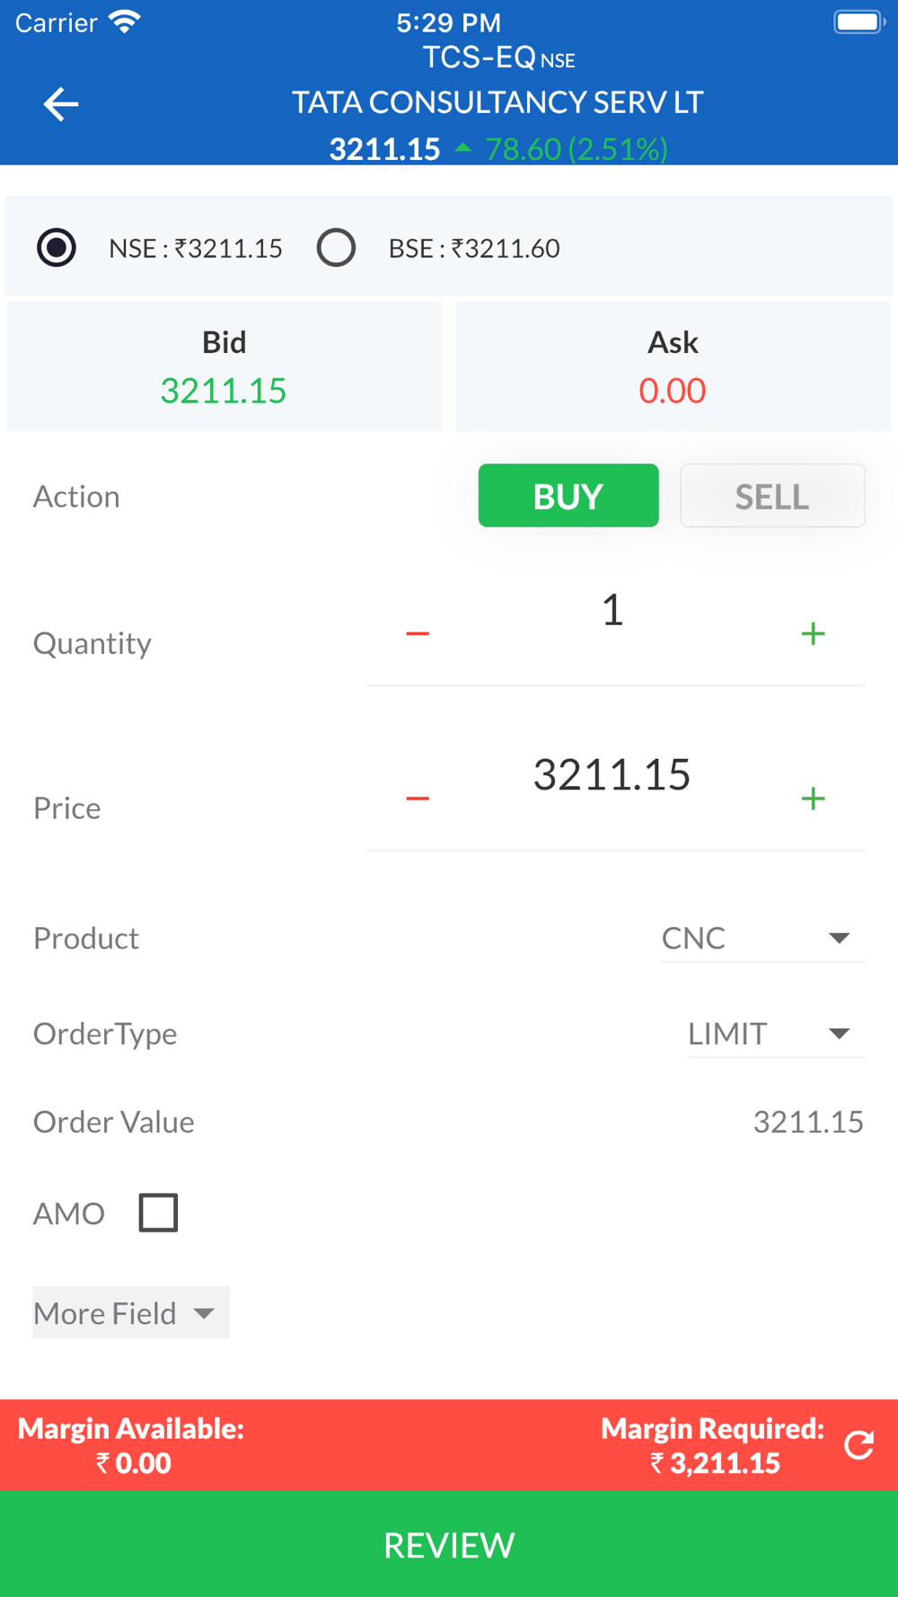
Task: Tap the back arrow icon
Action: pyautogui.click(x=61, y=104)
